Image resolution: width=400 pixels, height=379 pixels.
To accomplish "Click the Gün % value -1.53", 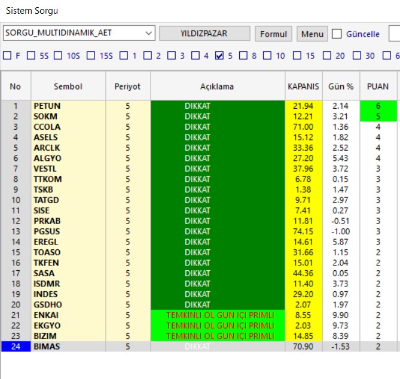I will [341, 347].
